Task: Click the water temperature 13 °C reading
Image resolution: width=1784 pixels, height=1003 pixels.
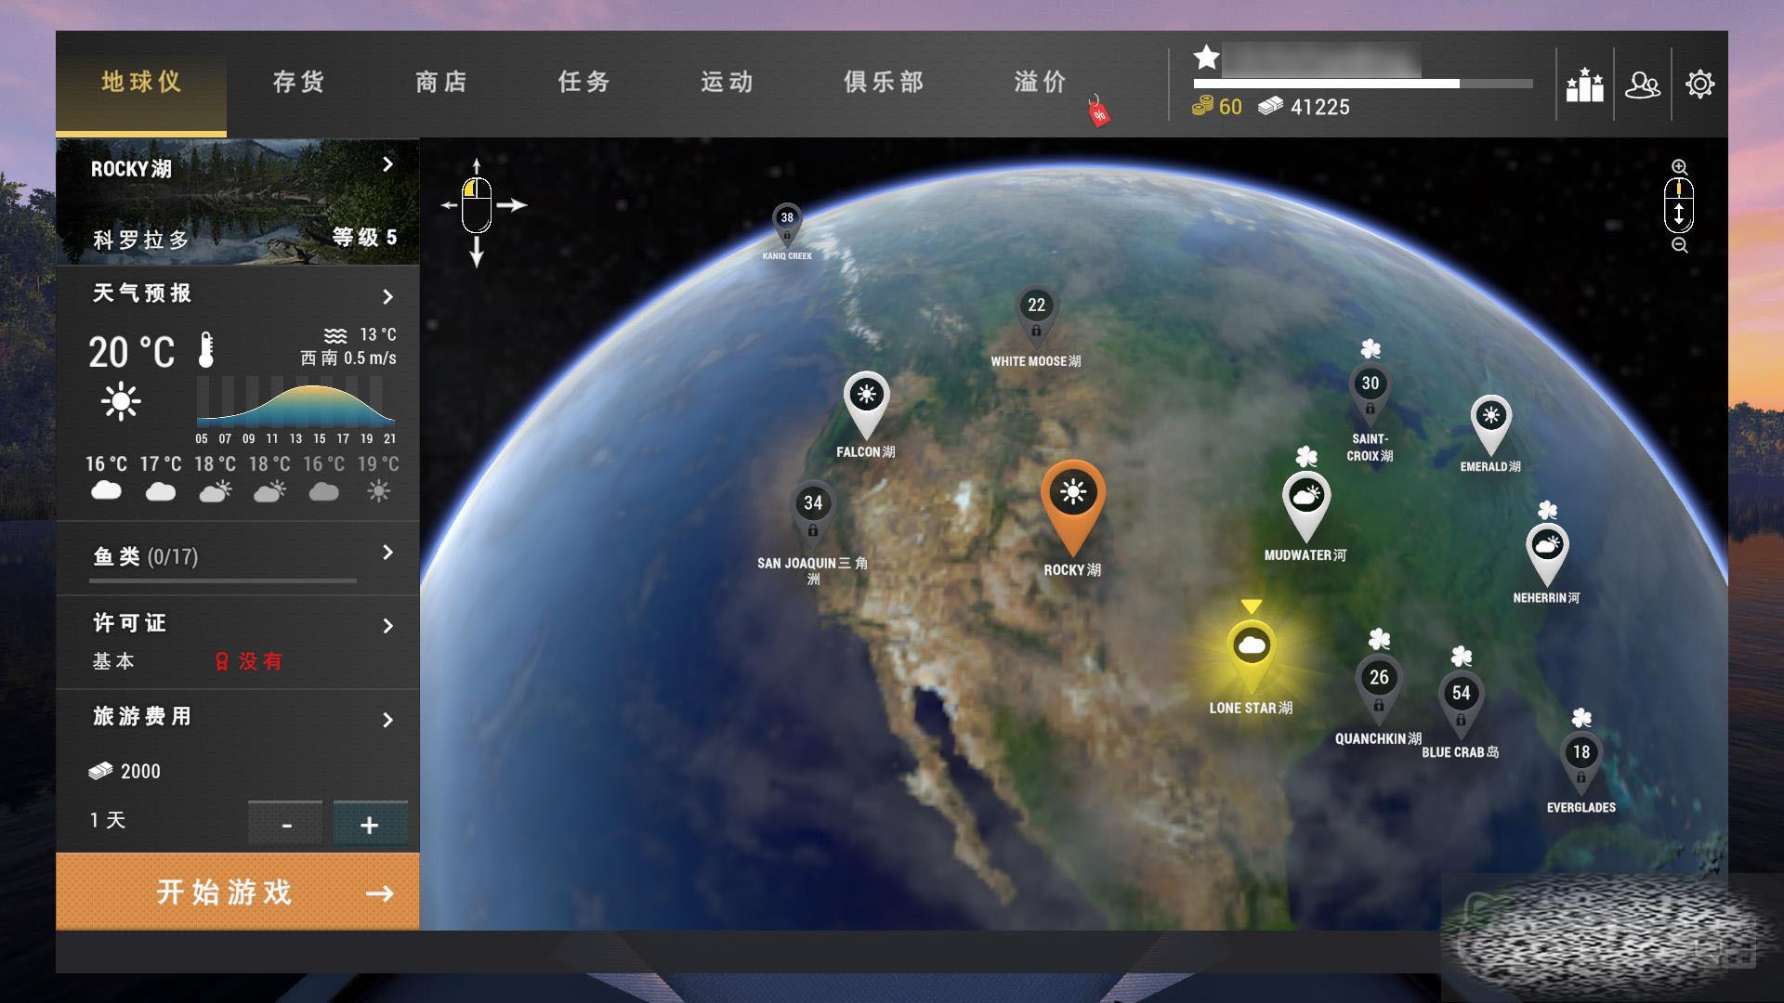Action: point(377,334)
